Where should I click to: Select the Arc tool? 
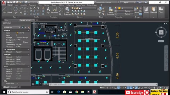point(21,10)
